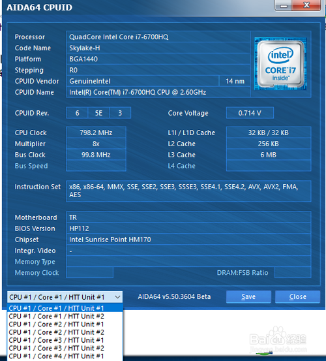Click the Code Name value Skylake-H

tap(158, 48)
